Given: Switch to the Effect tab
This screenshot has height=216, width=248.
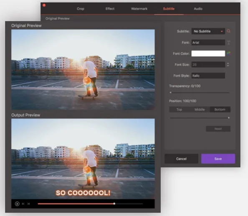Looking at the screenshot, I should pos(110,9).
